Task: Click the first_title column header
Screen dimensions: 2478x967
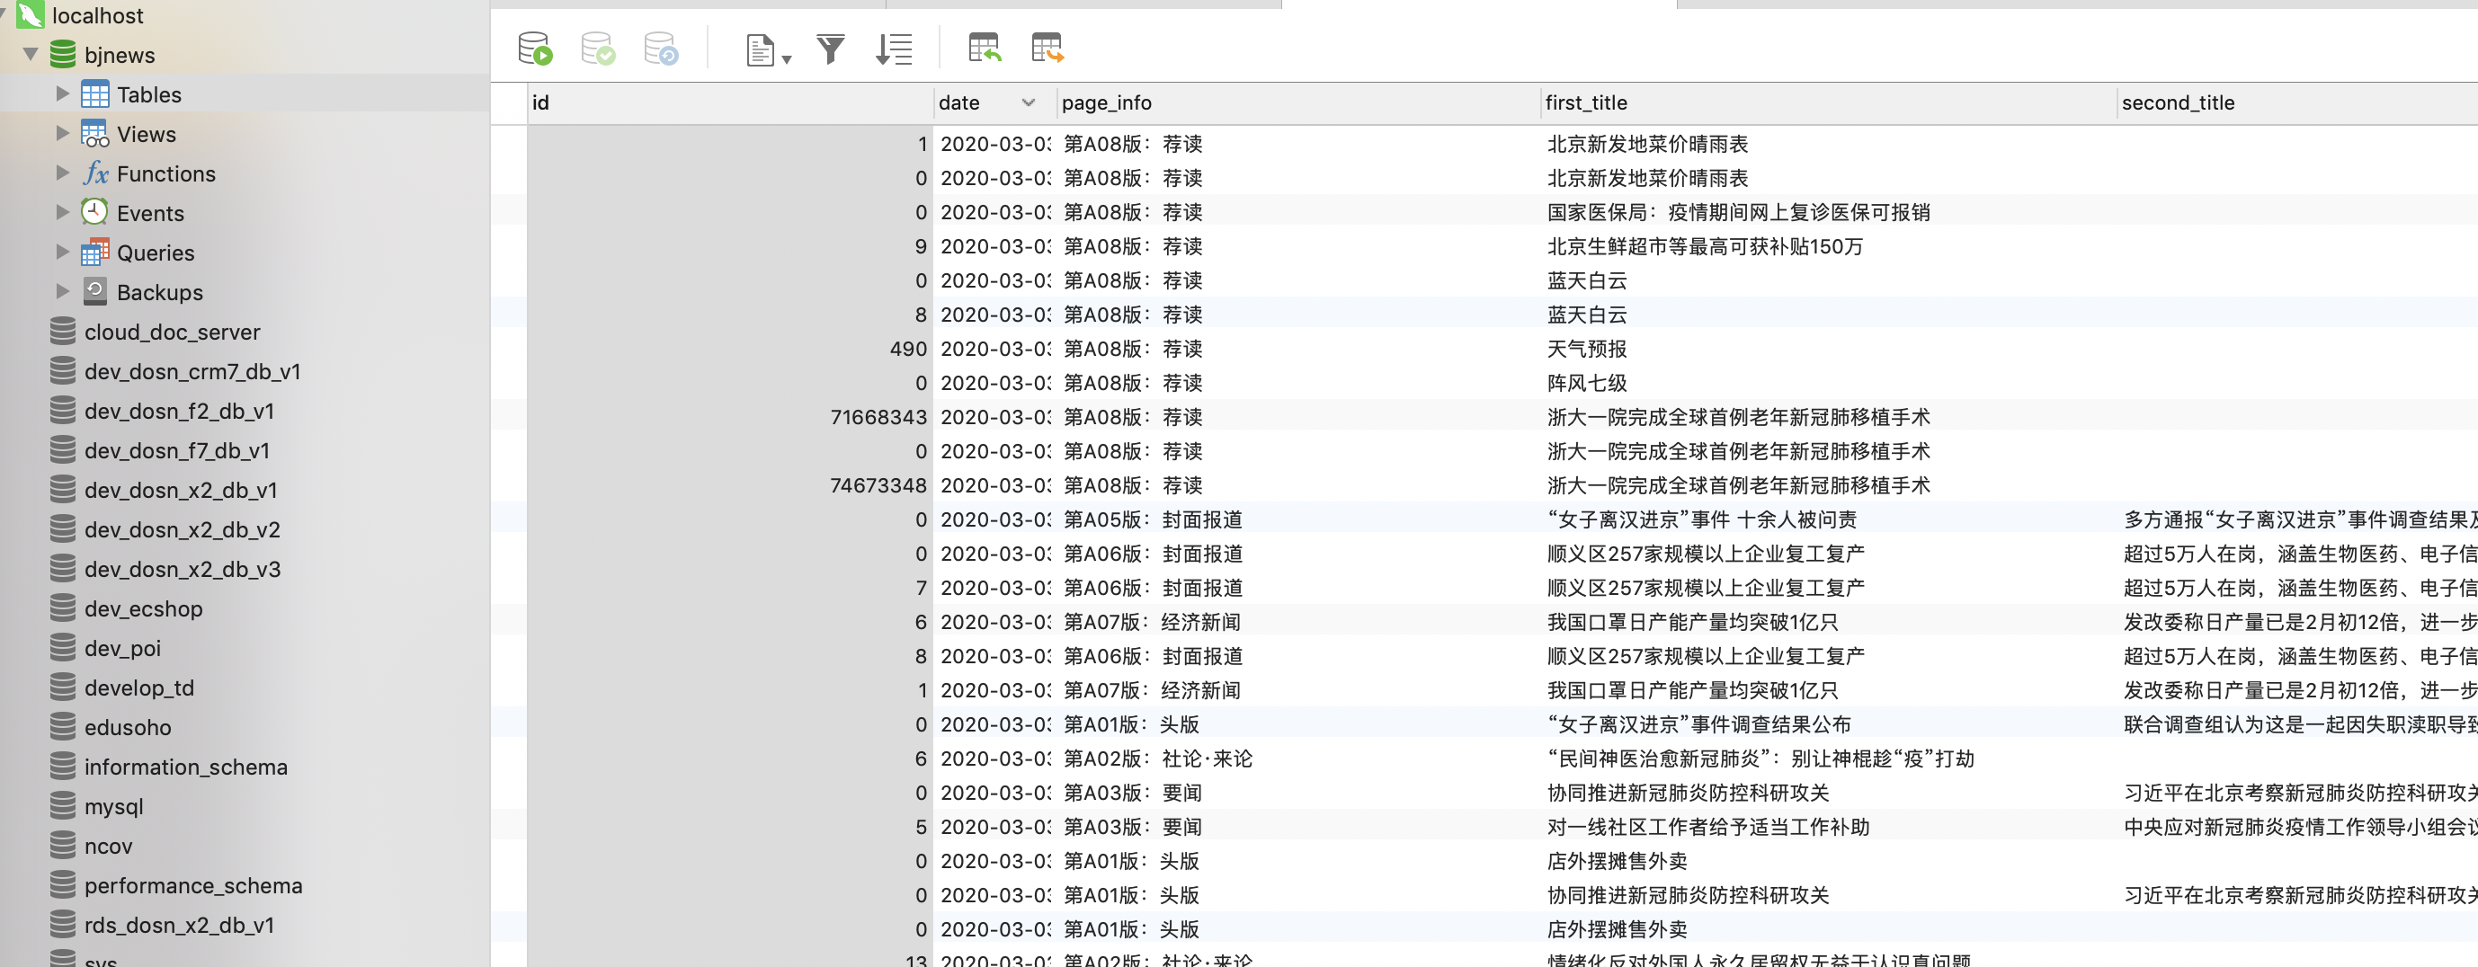Action: [x=1585, y=102]
